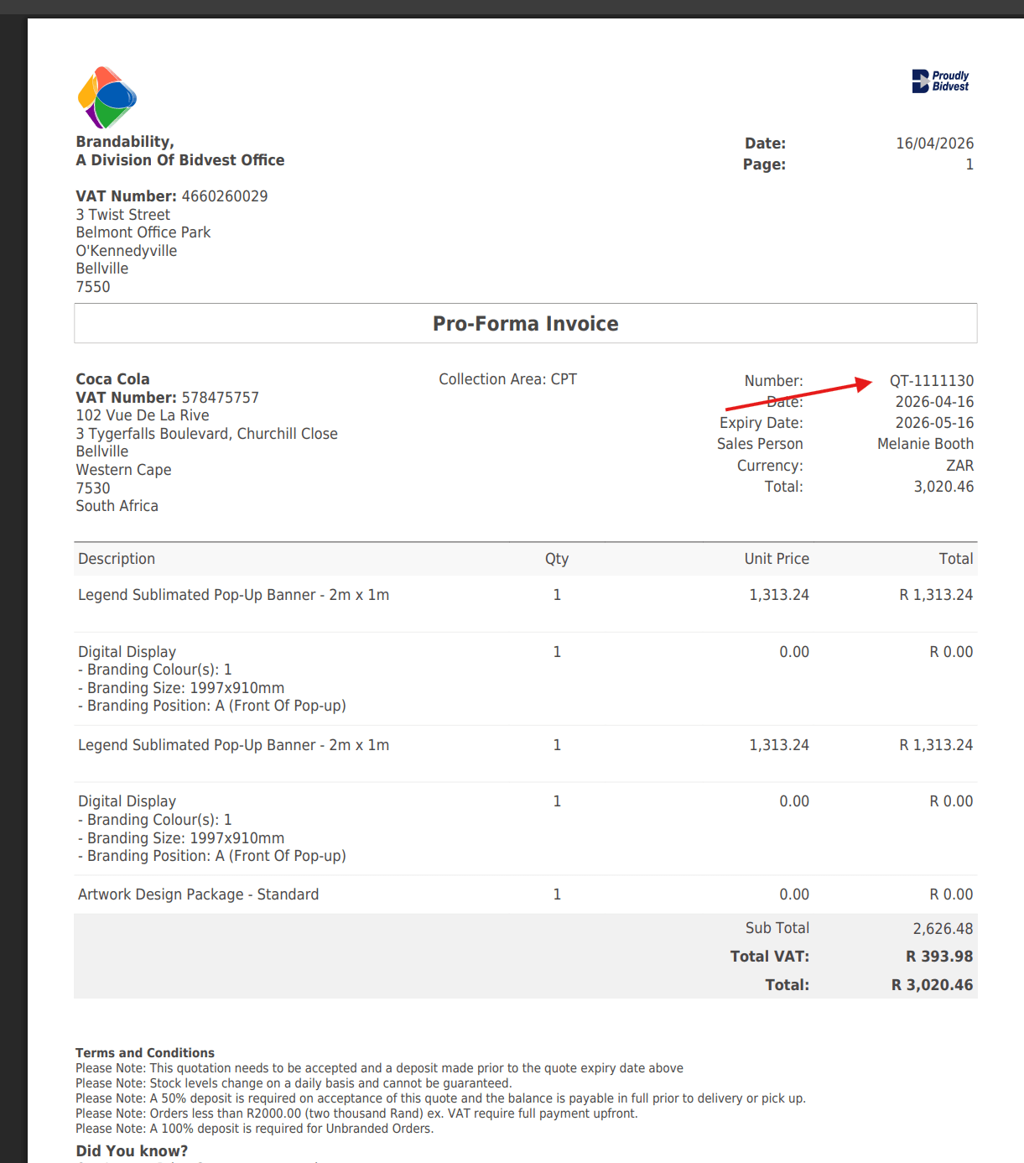Click the header summary total 3,020.46
The image size is (1024, 1163).
click(x=944, y=487)
